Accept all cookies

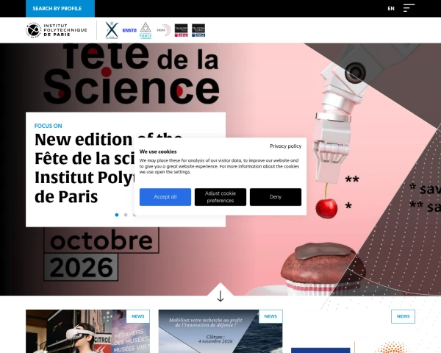[x=165, y=197]
